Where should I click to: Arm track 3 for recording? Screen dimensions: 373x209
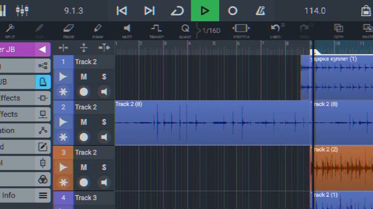click(x=83, y=182)
